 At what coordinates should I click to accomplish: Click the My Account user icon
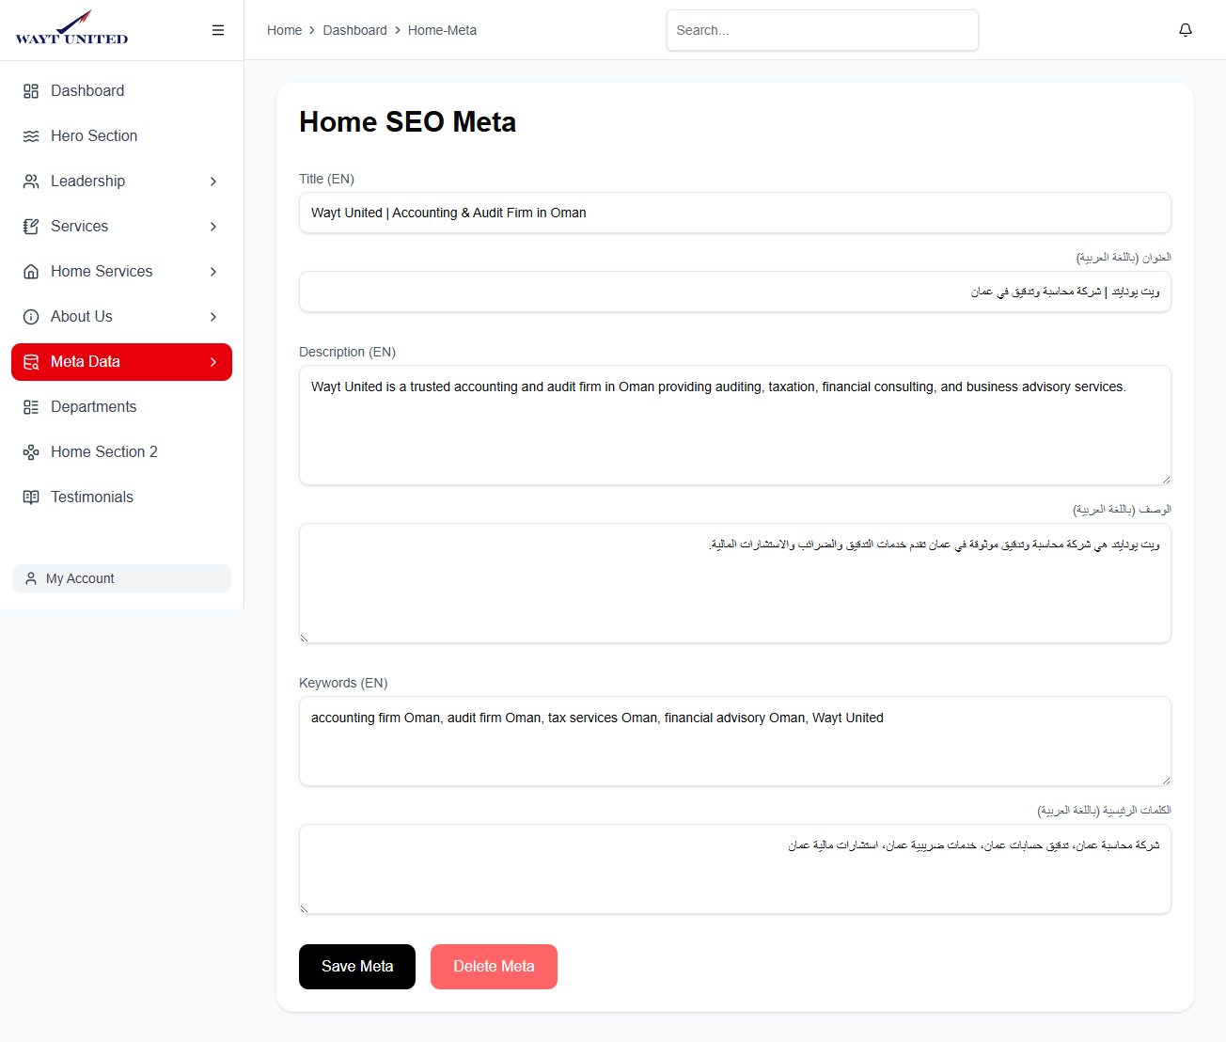[31, 578]
